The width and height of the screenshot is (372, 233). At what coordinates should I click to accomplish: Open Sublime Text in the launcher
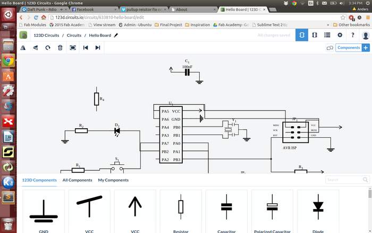click(8, 197)
